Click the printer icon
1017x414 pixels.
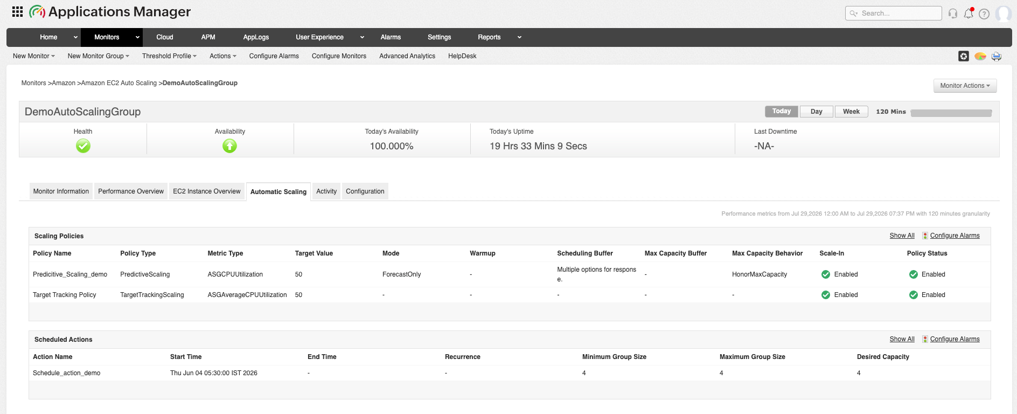click(997, 56)
